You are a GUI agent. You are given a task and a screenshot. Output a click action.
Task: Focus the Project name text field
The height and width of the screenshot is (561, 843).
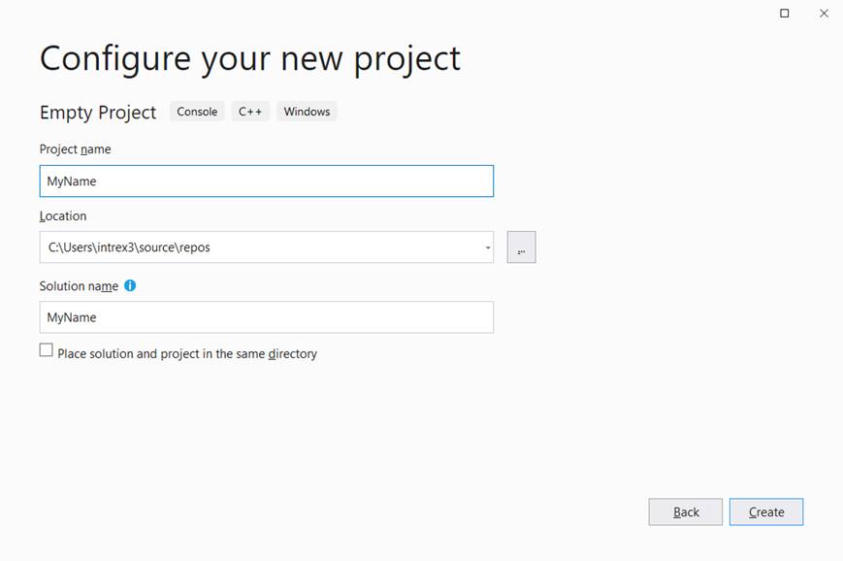tap(266, 181)
